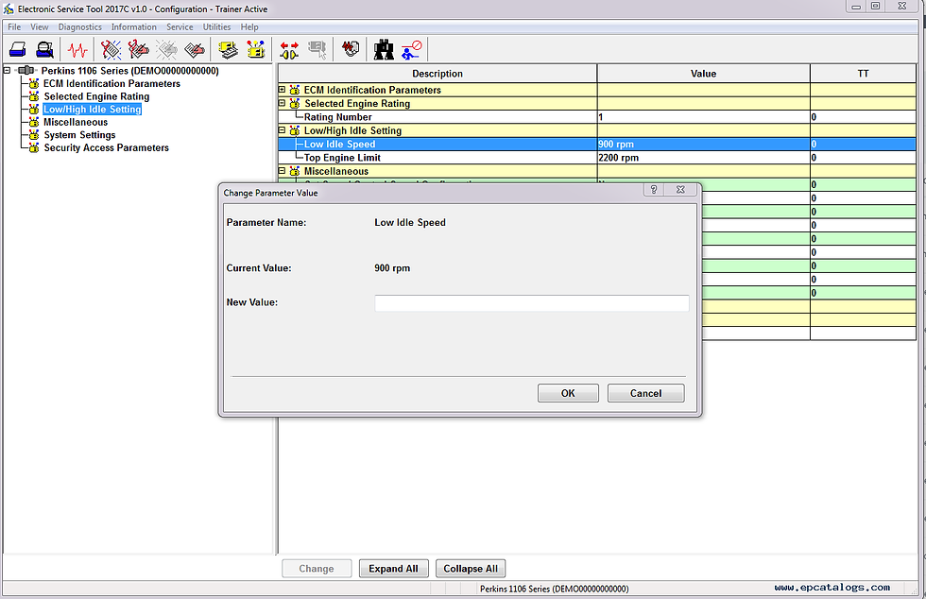Click the Connect/Disconnect arrows icon

point(289,50)
